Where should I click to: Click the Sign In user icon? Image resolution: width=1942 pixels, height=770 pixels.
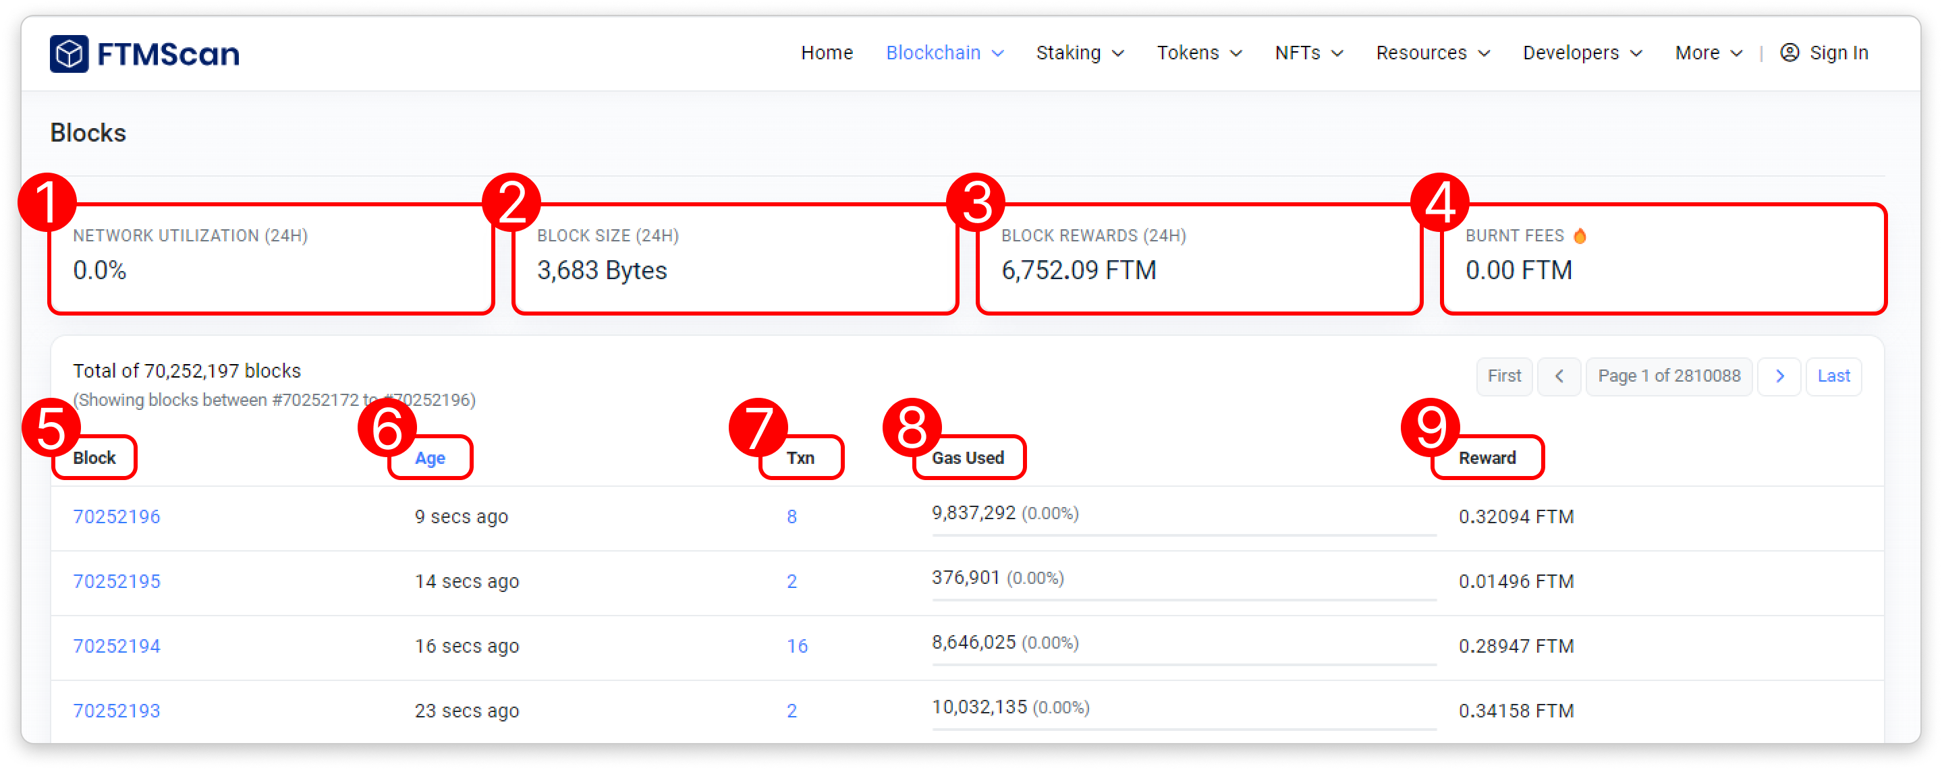coord(1789,53)
